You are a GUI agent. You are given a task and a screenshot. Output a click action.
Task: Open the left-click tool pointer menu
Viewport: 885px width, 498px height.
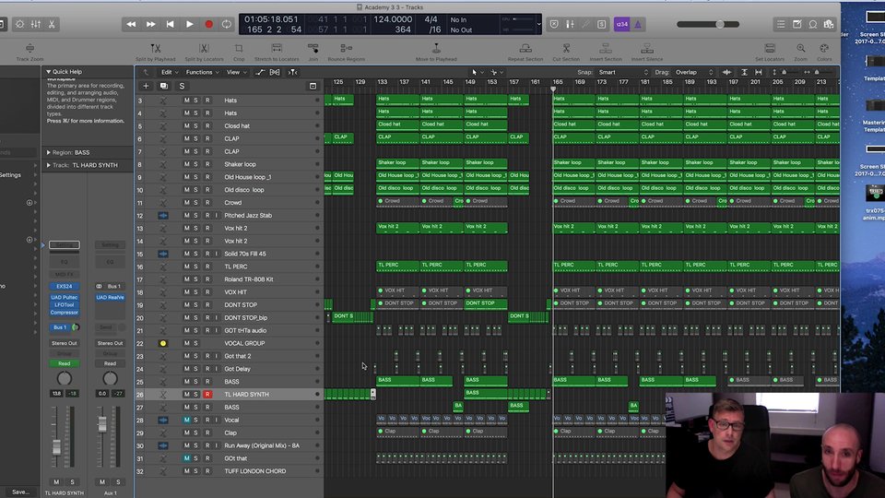click(x=477, y=72)
